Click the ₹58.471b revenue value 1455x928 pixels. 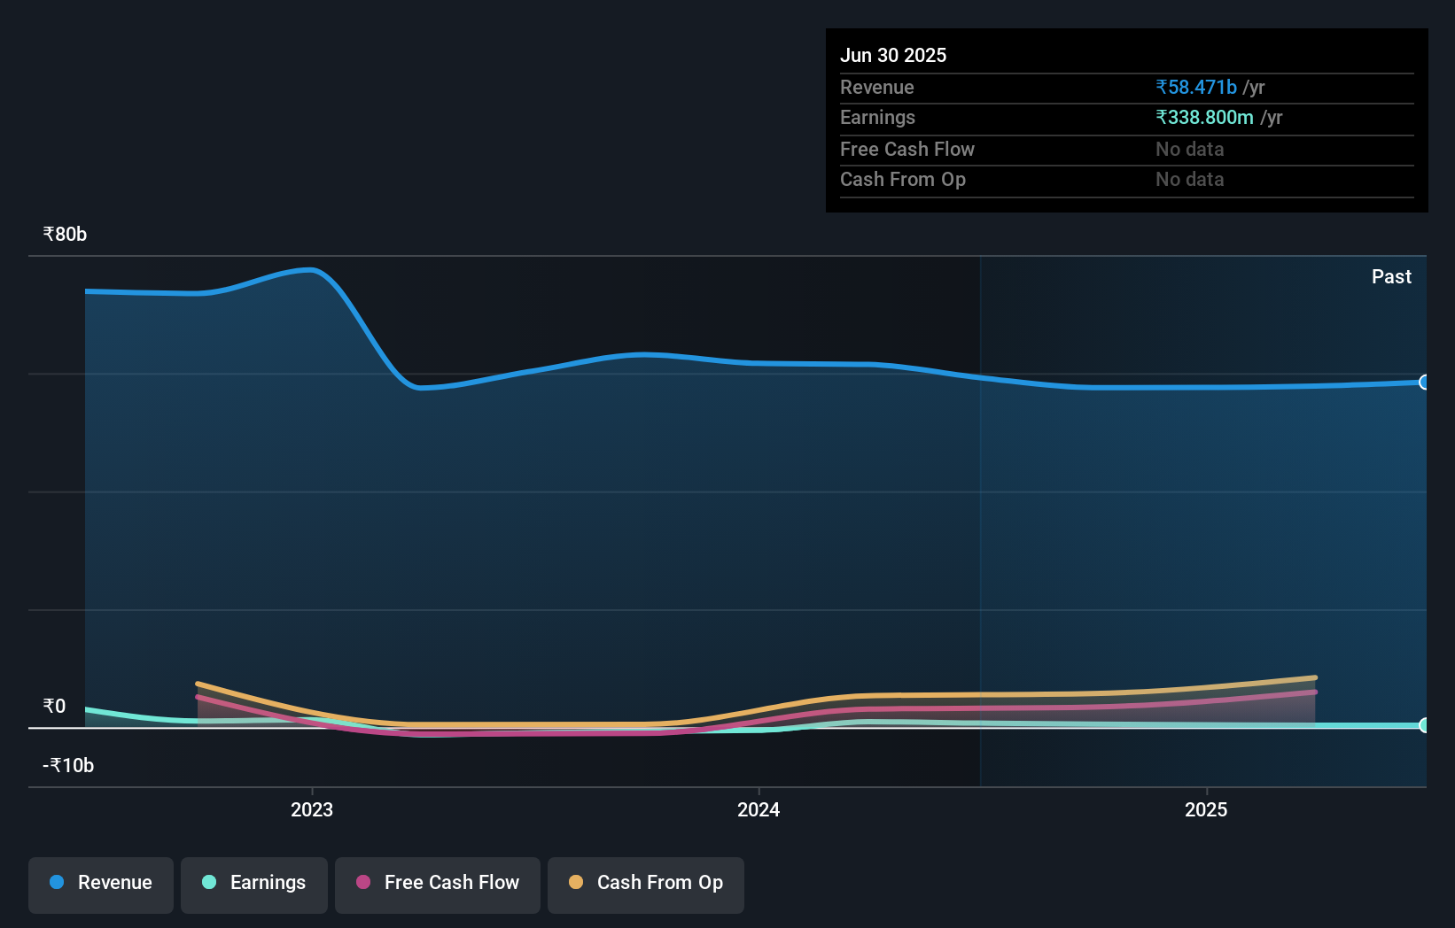coord(1196,87)
